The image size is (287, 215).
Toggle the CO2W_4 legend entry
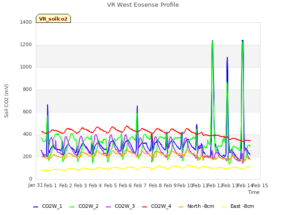point(157,206)
